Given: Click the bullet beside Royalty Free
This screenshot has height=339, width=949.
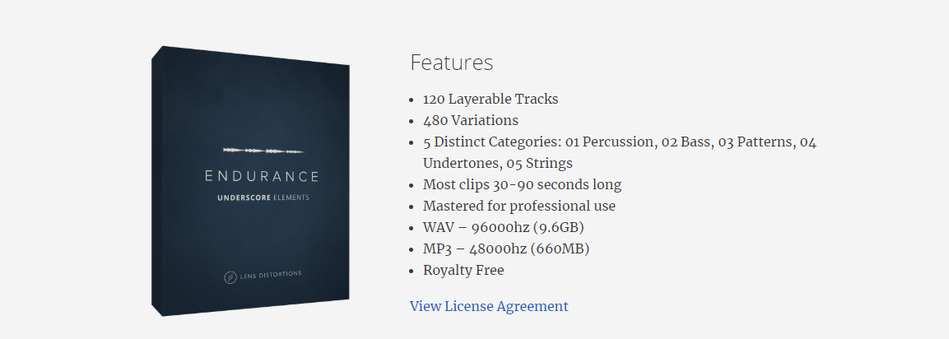Looking at the screenshot, I should tap(412, 272).
